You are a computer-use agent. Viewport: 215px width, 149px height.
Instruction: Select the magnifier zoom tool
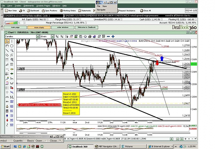click(12, 50)
